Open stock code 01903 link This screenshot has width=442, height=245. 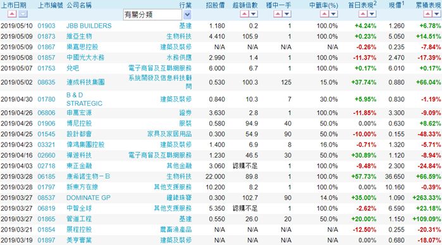[46, 26]
